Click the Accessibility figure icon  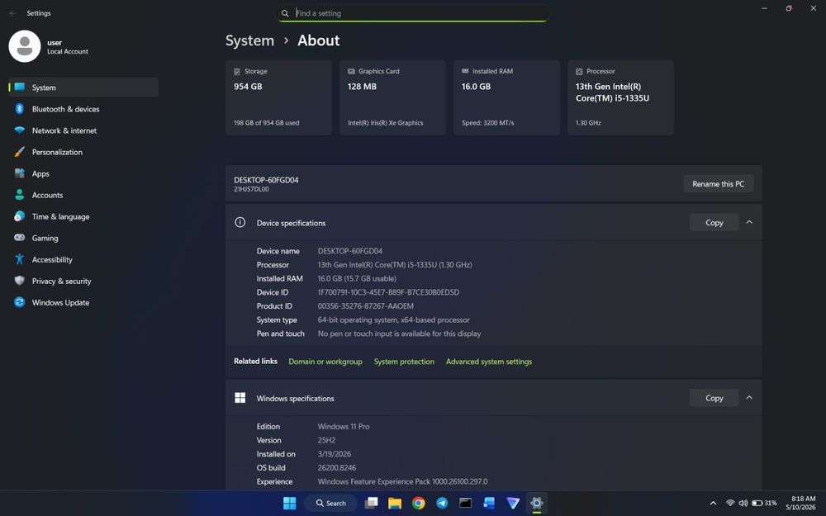pos(20,259)
